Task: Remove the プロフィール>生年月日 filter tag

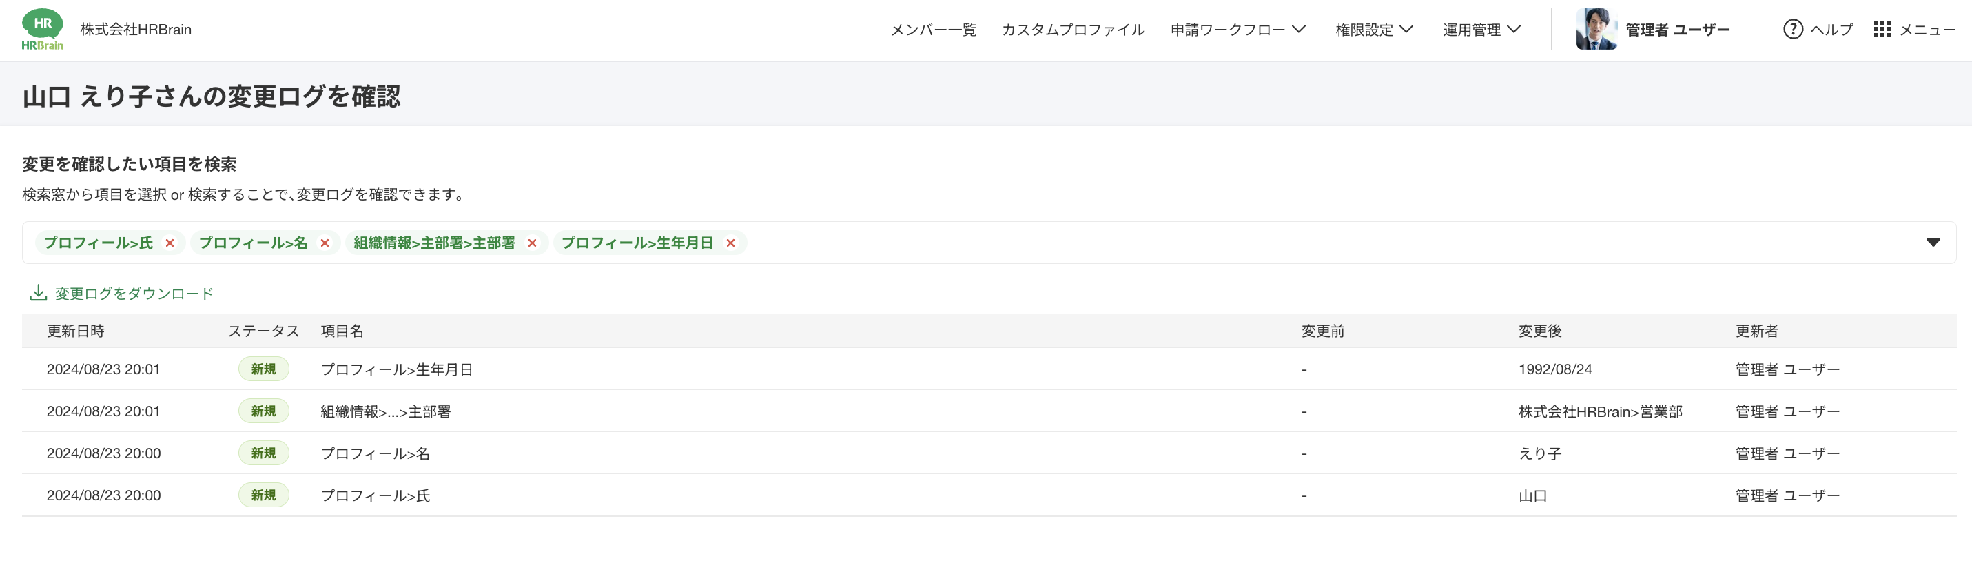Action: [x=730, y=243]
